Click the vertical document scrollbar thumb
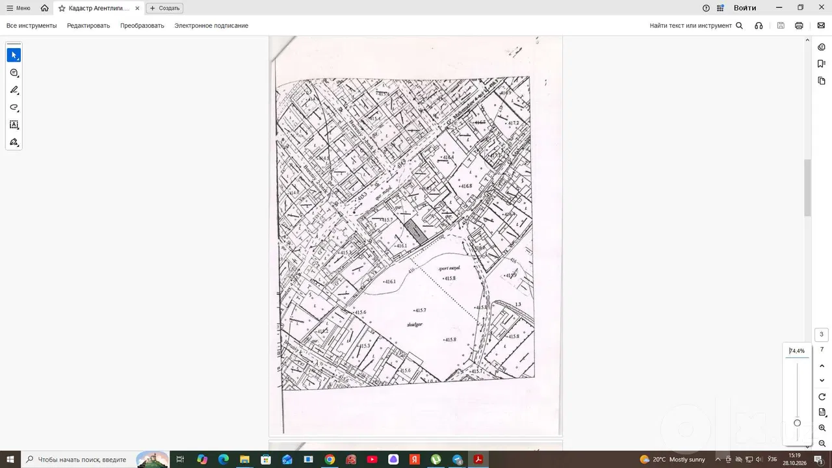This screenshot has height=468, width=832. coord(808,187)
